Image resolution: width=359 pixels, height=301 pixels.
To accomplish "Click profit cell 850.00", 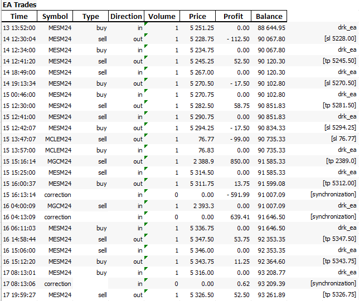I will [240, 161].
